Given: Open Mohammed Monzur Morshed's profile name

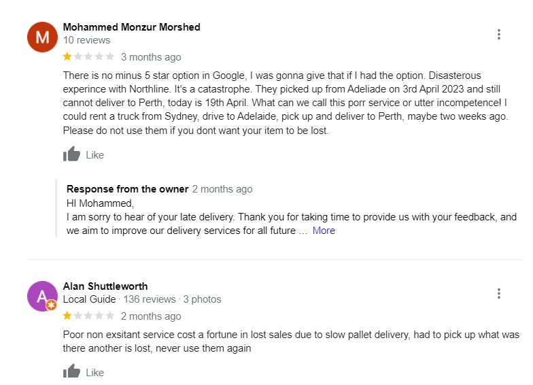Looking at the screenshot, I should (x=131, y=27).
